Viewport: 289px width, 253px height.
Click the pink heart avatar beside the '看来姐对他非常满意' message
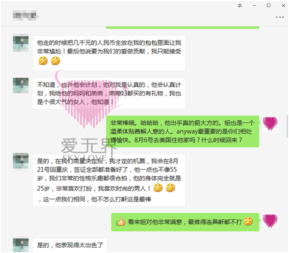pyautogui.click(x=270, y=221)
